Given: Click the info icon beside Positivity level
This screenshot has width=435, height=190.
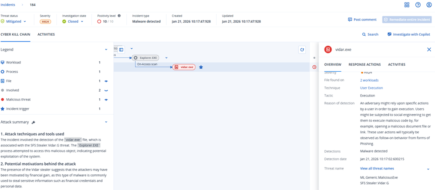Looking at the screenshot, I should tap(119, 16).
